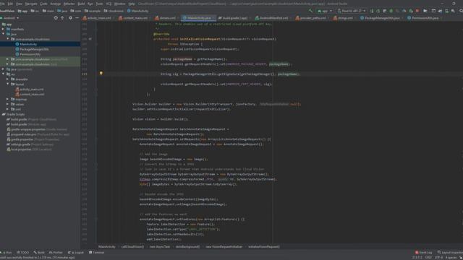Click the cloudvision breadcrumb in navigation bar

114,11
